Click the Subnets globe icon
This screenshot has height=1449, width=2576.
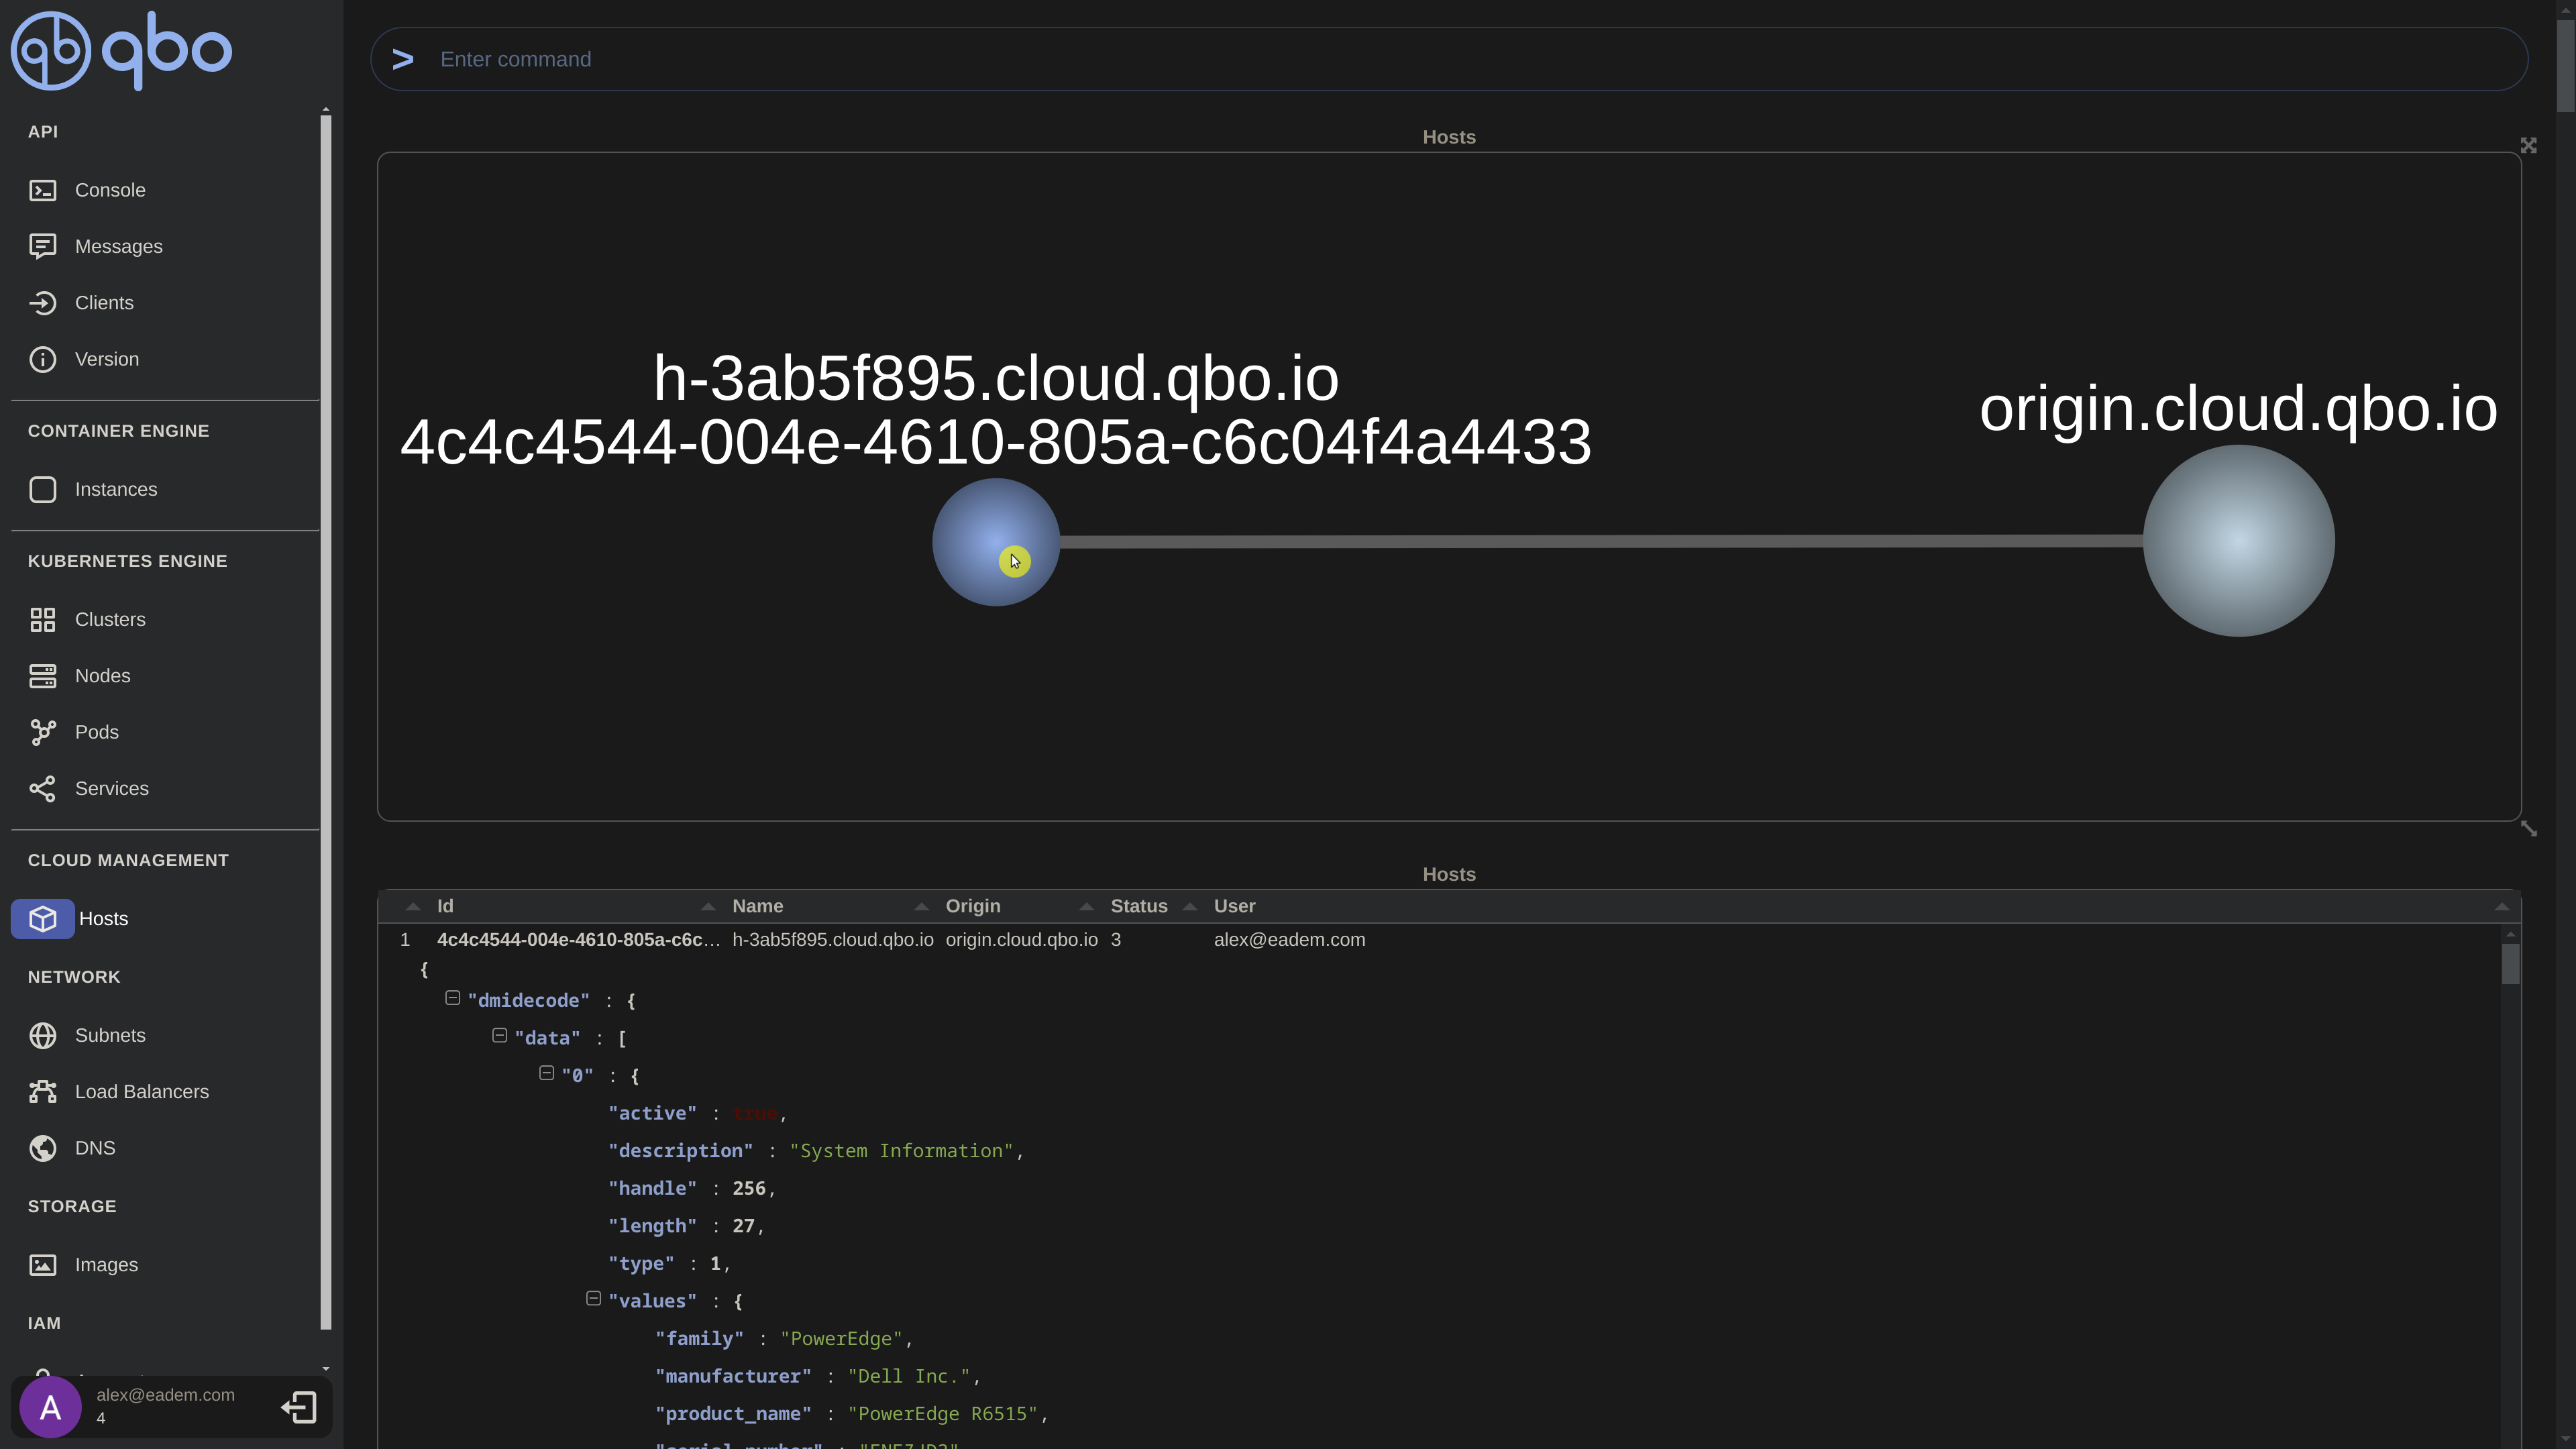click(43, 1035)
